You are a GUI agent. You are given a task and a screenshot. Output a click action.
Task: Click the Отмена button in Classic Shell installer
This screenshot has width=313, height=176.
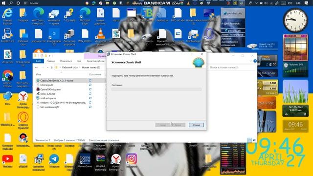click(196, 125)
